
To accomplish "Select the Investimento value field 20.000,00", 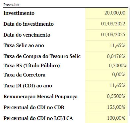I will (106, 13).
